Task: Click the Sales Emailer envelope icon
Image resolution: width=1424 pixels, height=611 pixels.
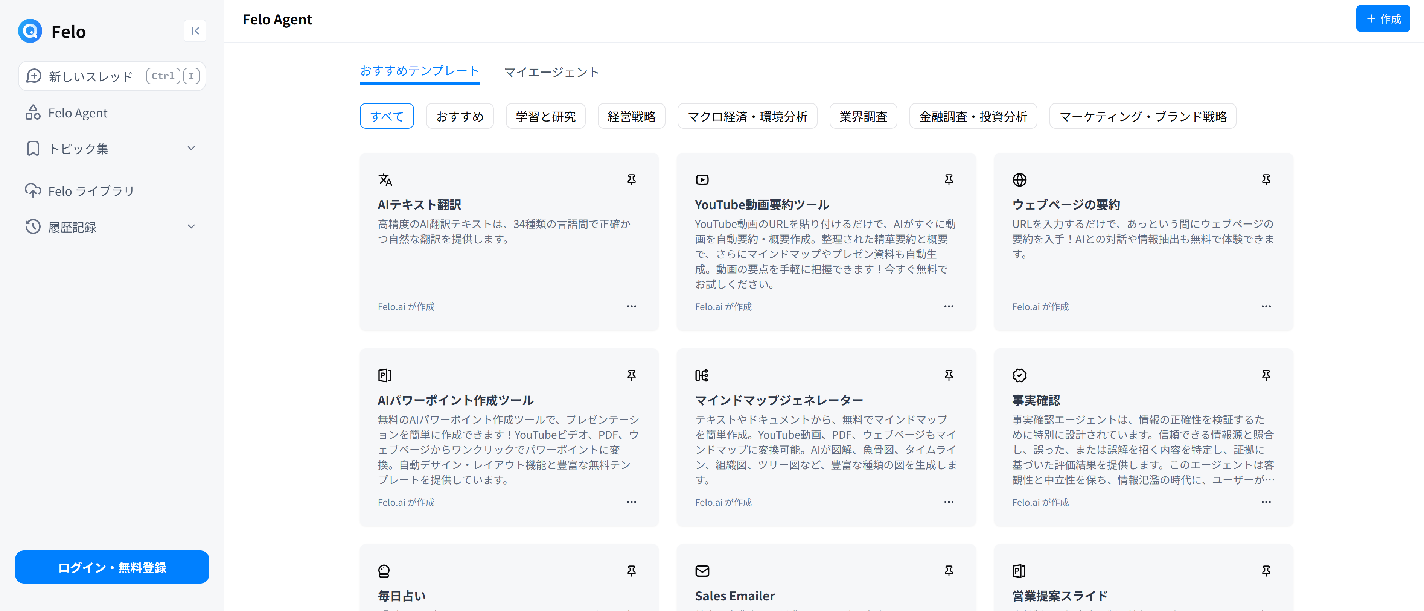Action: (x=702, y=571)
